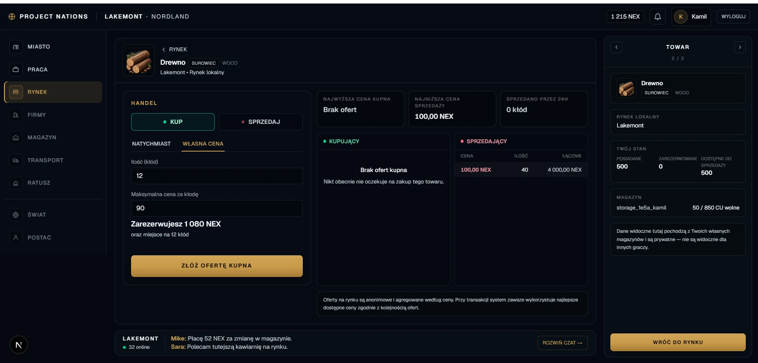Switch trade mode to Kup
This screenshot has height=363, width=758.
click(173, 122)
